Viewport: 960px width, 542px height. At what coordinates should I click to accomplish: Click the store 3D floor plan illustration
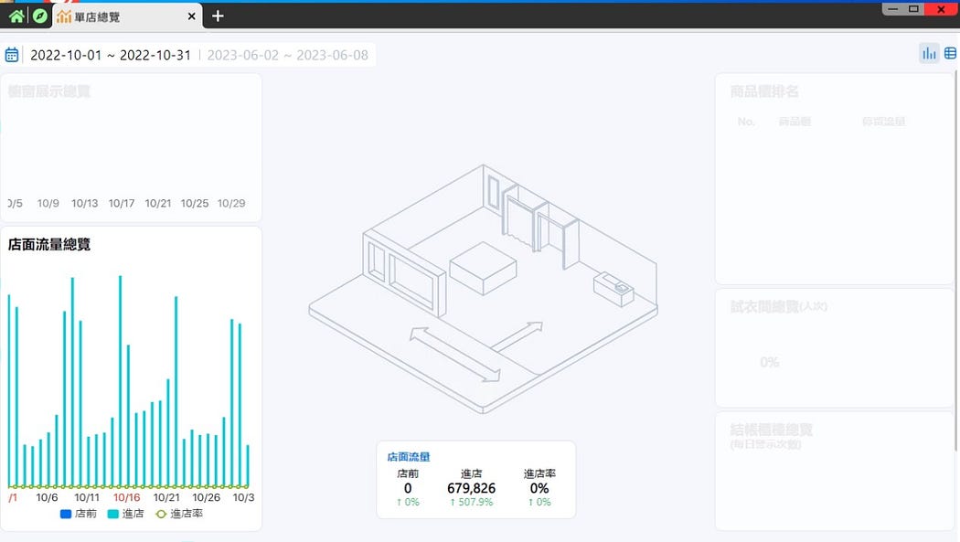tap(483, 289)
